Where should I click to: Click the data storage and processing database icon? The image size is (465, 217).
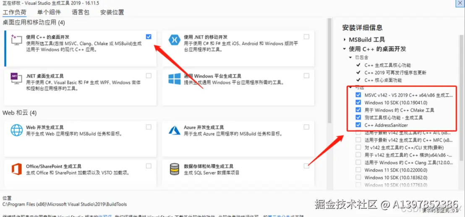point(175,169)
